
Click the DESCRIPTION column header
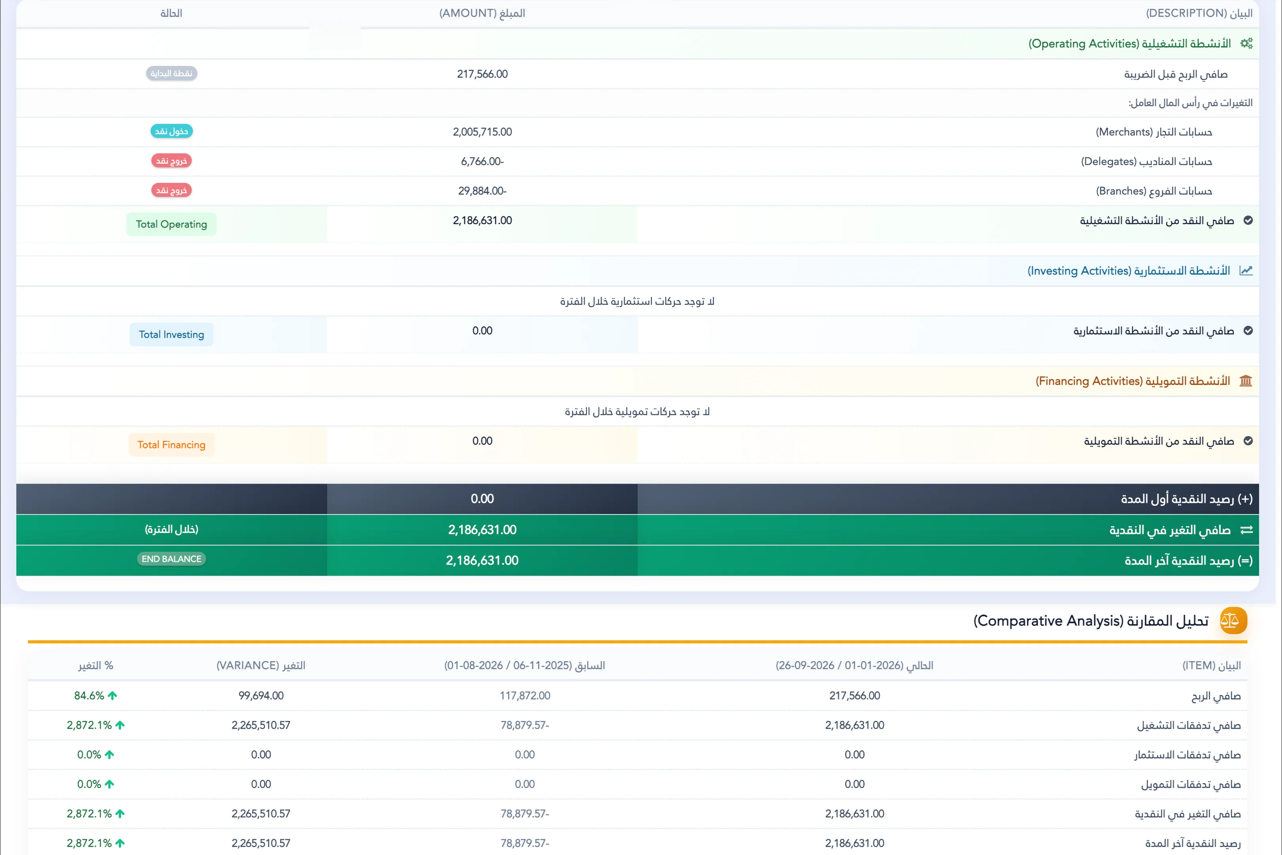pos(1199,13)
